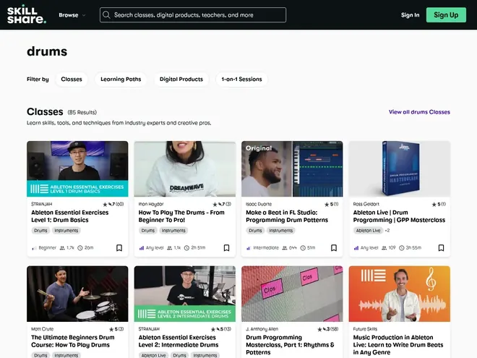Viewport: 477px width, 358px height.
Task: Click clock icon showing 2h 51m
Action: (x=186, y=248)
